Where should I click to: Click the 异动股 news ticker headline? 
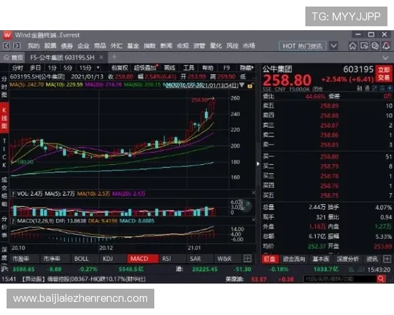(x=83, y=279)
